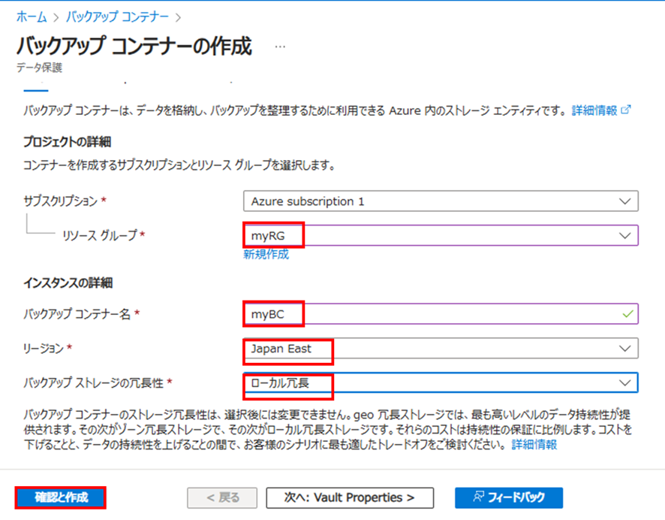
Task: Click the フィードバック button
Action: 509,497
